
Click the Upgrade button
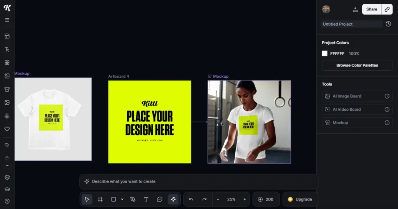[300, 199]
